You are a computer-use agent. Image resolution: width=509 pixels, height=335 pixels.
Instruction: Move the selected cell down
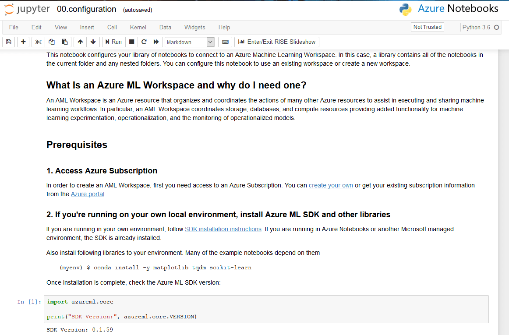click(x=93, y=42)
